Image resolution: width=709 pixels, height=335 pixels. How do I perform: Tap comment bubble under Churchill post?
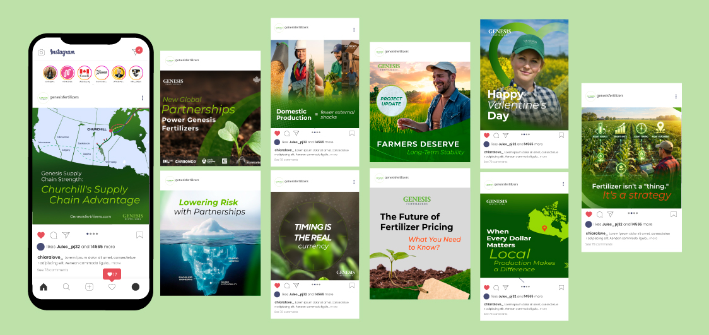pos(54,235)
